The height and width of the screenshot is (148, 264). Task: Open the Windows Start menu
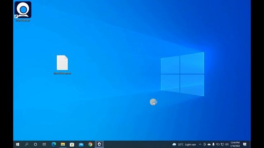pyautogui.click(x=17, y=144)
